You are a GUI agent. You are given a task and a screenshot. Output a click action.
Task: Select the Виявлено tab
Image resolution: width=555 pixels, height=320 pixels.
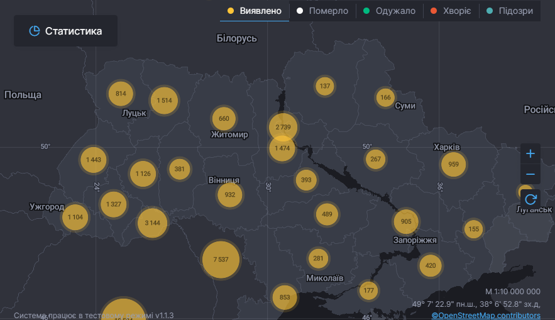255,11
